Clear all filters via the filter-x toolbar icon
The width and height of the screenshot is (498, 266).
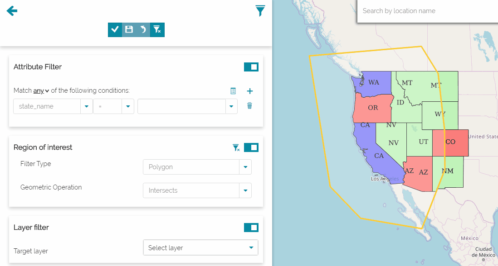(157, 29)
